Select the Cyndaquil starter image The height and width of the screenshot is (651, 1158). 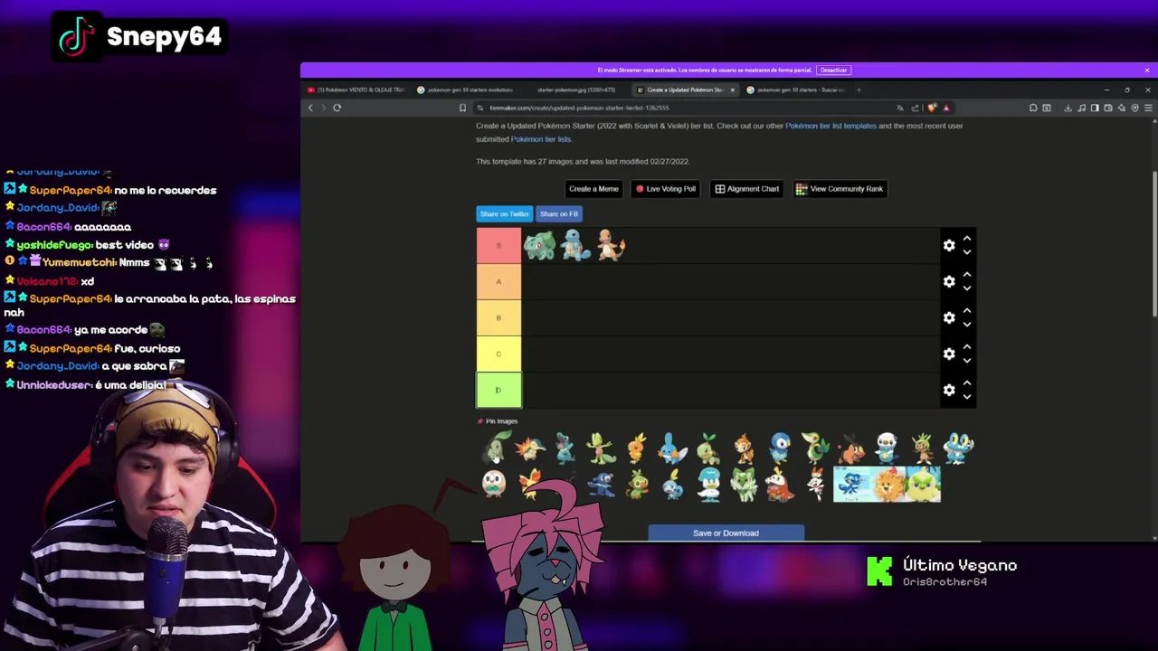[530, 448]
